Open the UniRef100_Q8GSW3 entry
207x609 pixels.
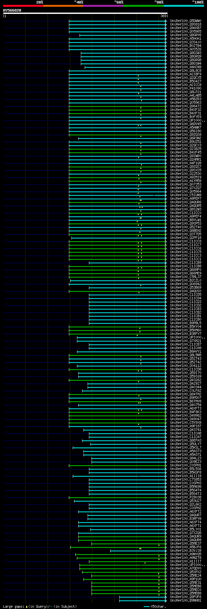(186, 53)
